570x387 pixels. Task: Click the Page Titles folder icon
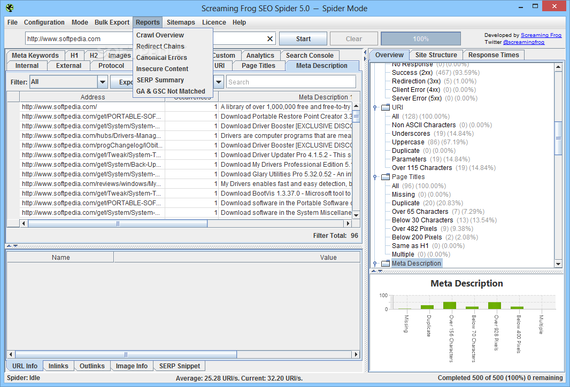tap(386, 177)
